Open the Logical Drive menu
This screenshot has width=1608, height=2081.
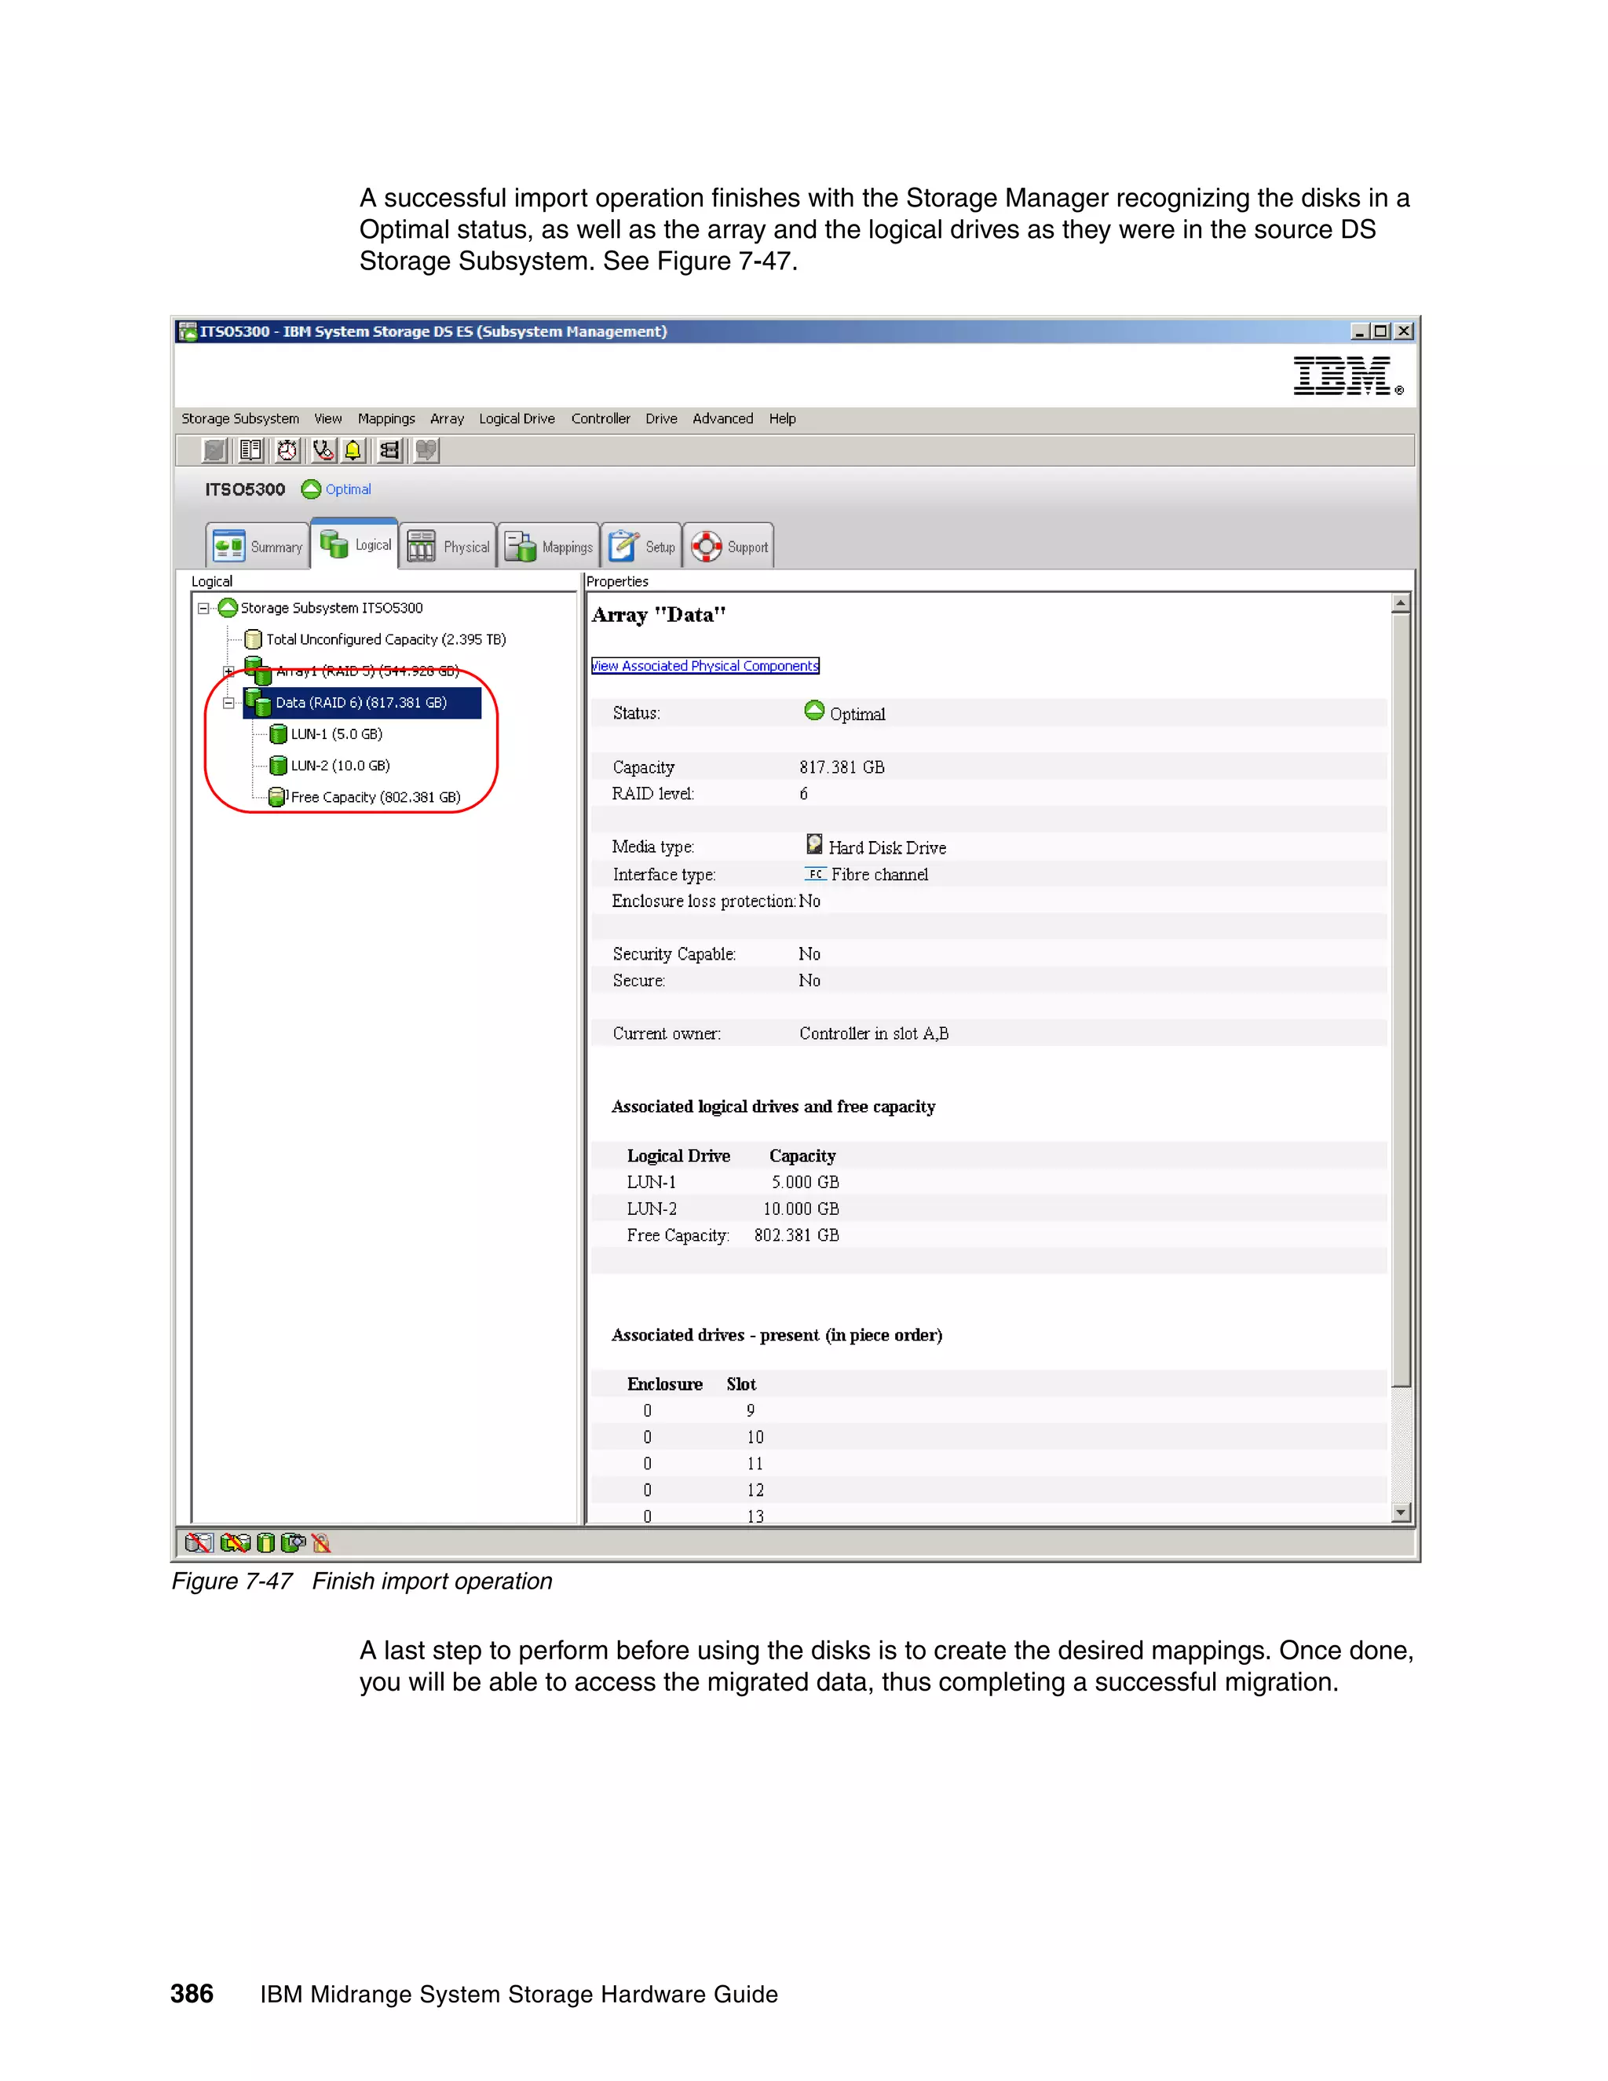(517, 419)
